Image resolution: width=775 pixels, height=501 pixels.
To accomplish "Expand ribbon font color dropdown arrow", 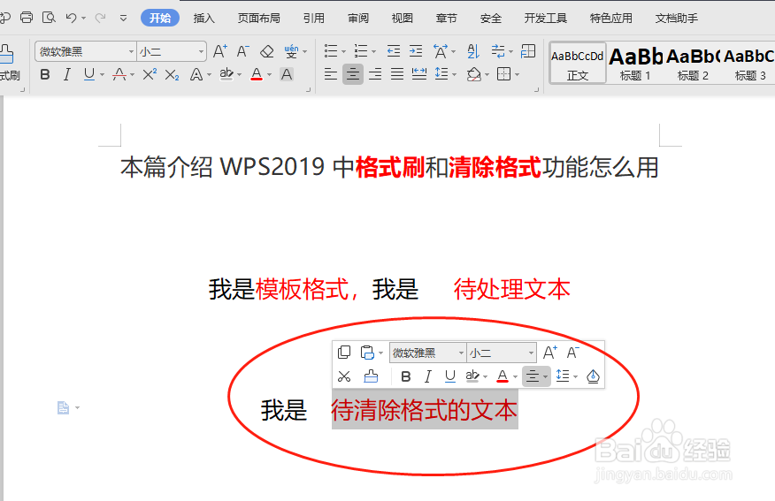I will [x=269, y=75].
